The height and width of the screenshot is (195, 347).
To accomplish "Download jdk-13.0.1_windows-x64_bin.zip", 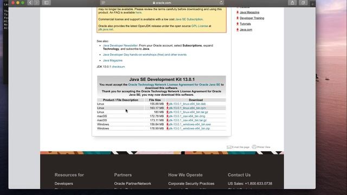I will pos(189,128).
